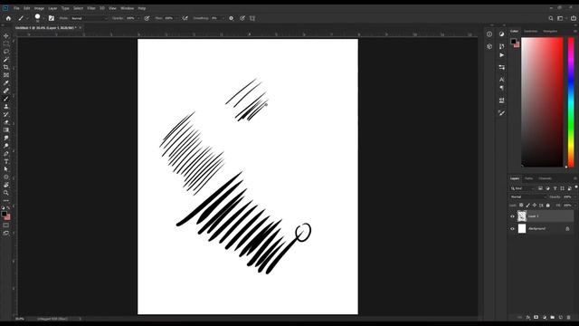Open smoothing options gear icon
Screen dimensions: 579x326
click(x=232, y=18)
